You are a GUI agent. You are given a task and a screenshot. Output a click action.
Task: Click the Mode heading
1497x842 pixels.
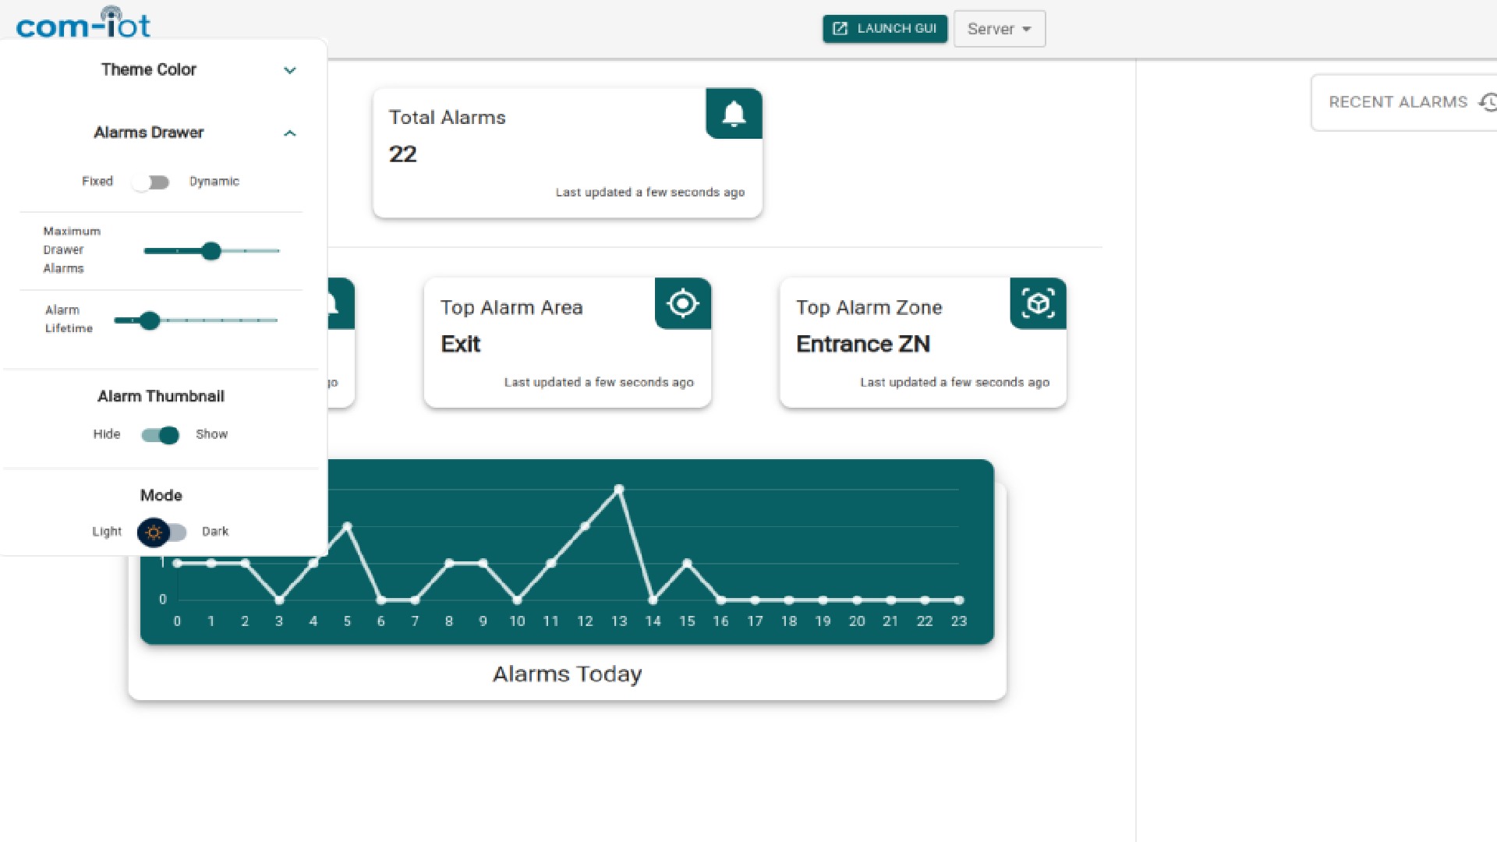(161, 495)
